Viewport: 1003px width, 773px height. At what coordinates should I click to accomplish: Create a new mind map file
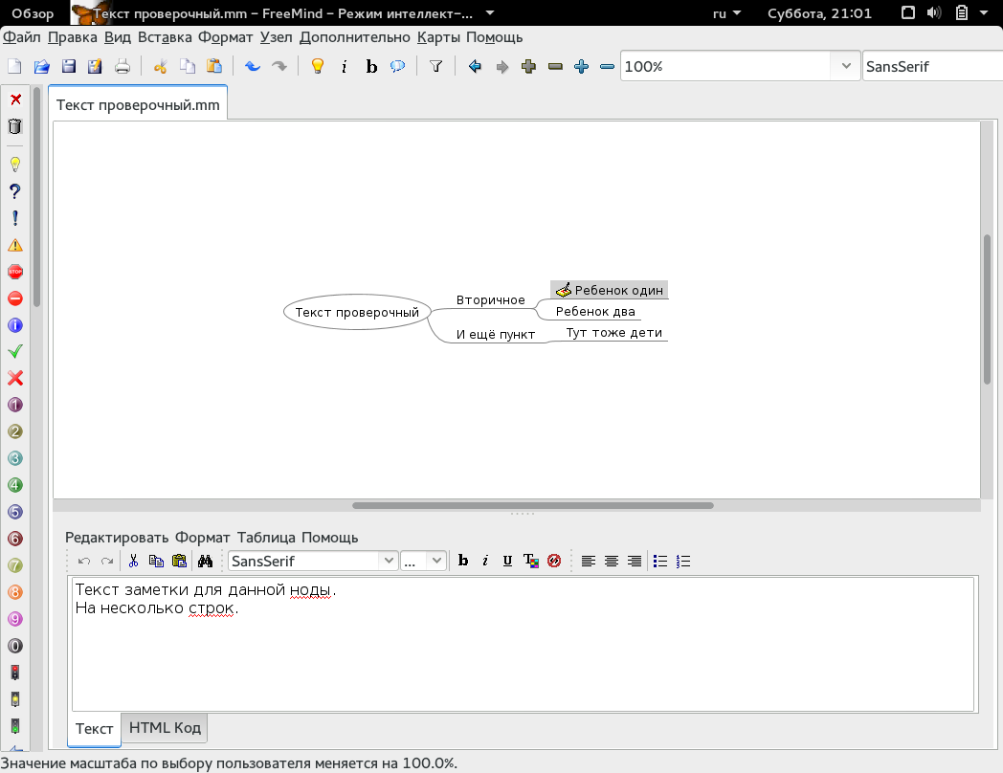(14, 66)
